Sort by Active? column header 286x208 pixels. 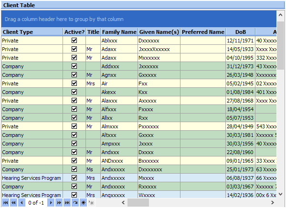point(74,32)
